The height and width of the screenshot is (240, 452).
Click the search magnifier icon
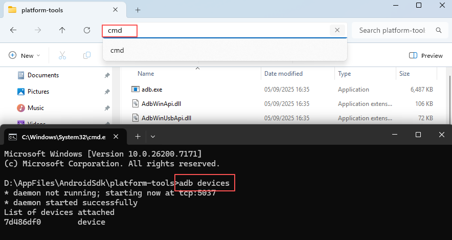click(x=438, y=30)
